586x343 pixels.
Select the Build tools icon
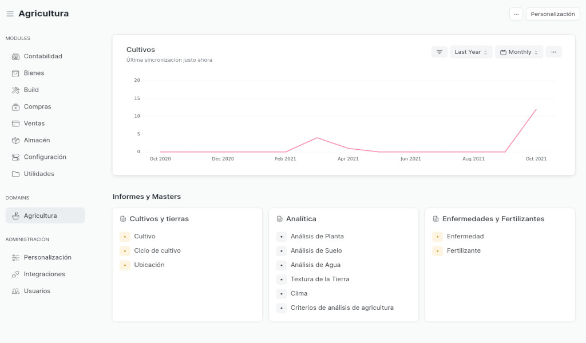15,90
